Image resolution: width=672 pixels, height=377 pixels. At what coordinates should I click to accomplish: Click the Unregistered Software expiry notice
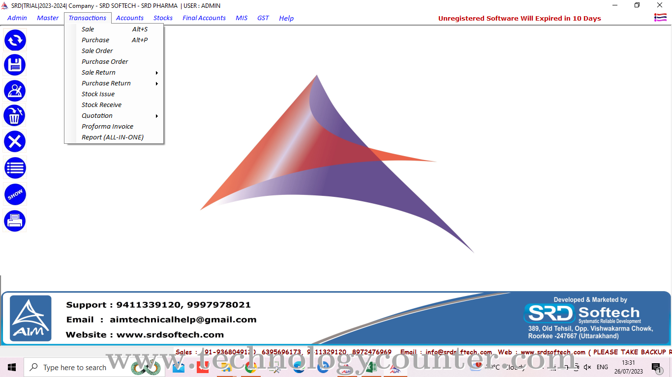point(519,19)
